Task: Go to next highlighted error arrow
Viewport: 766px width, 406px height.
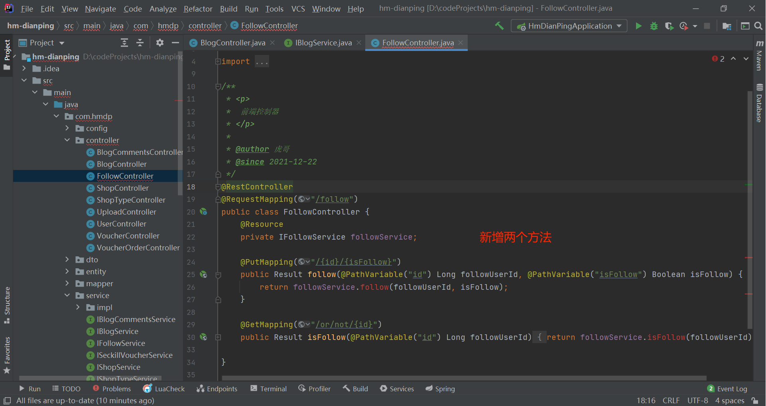Action: pos(746,59)
